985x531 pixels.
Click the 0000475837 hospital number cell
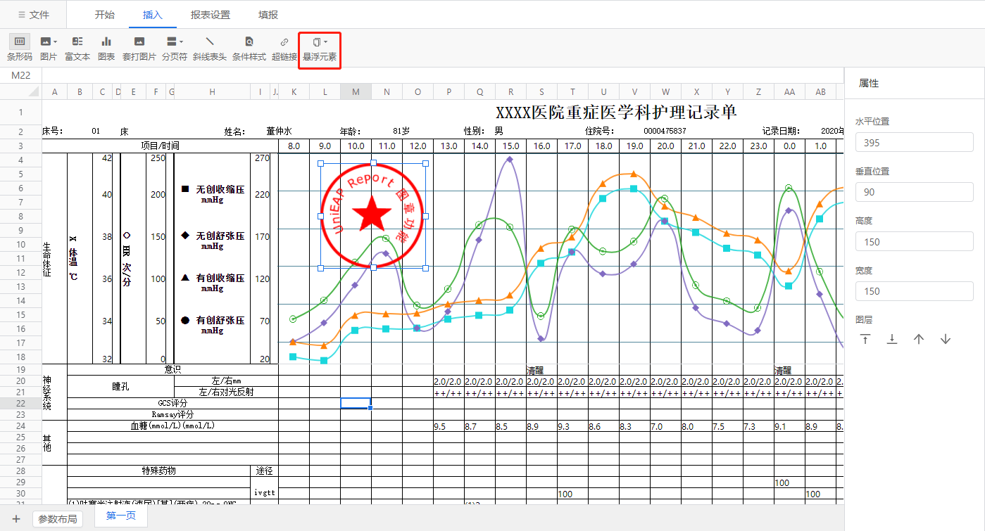pyautogui.click(x=665, y=132)
